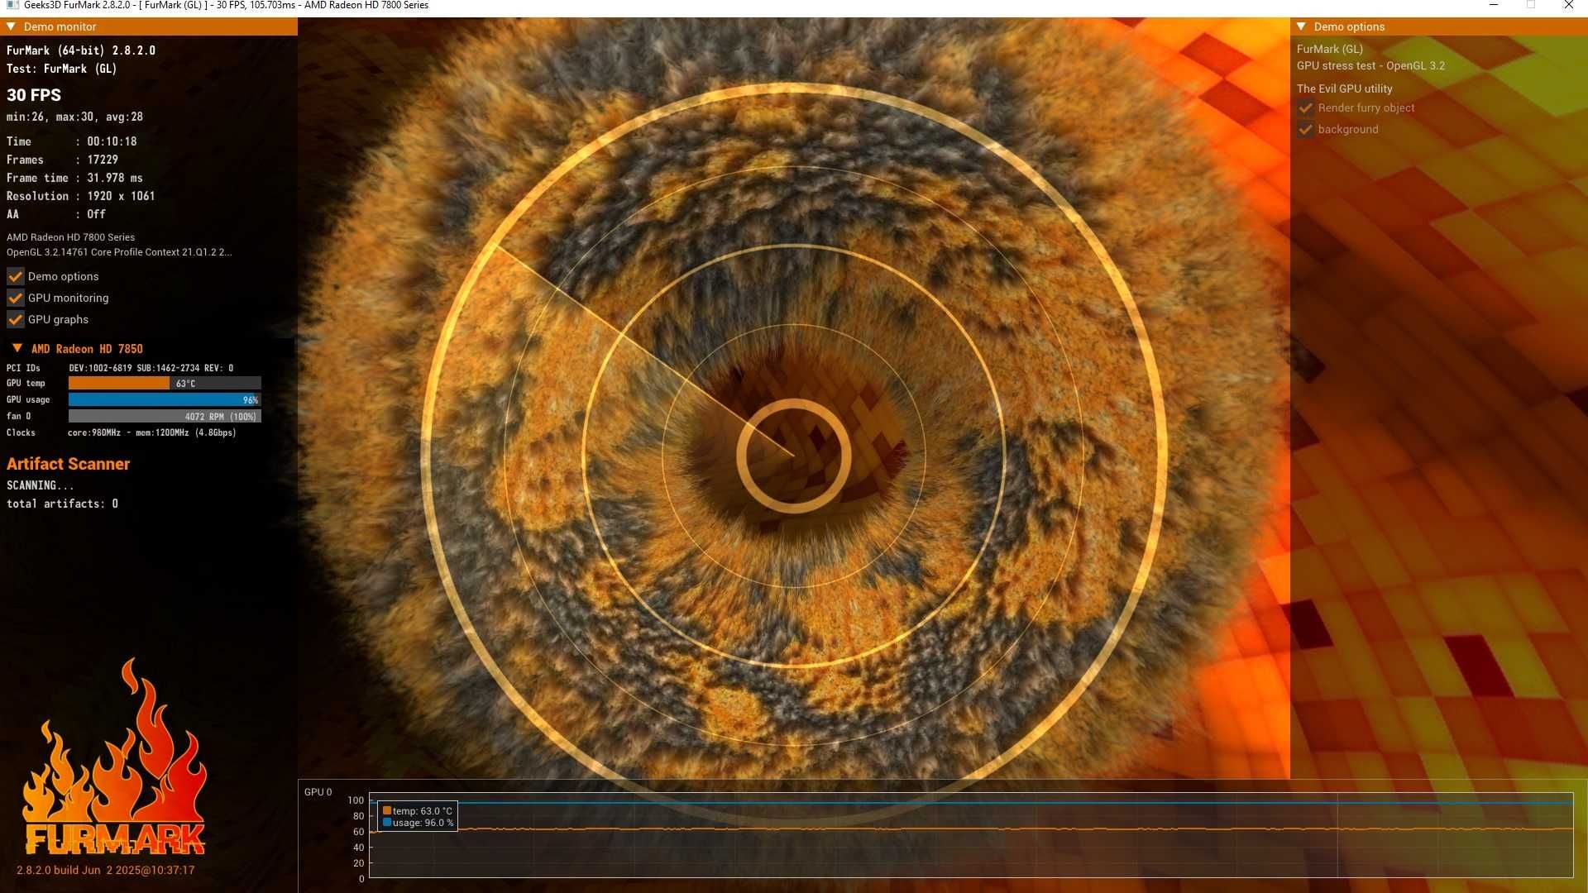
Task: Click the FurMark flame logo
Action: coord(114,757)
